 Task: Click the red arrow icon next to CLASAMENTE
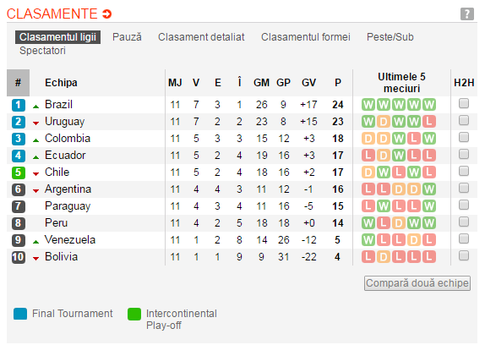point(107,14)
